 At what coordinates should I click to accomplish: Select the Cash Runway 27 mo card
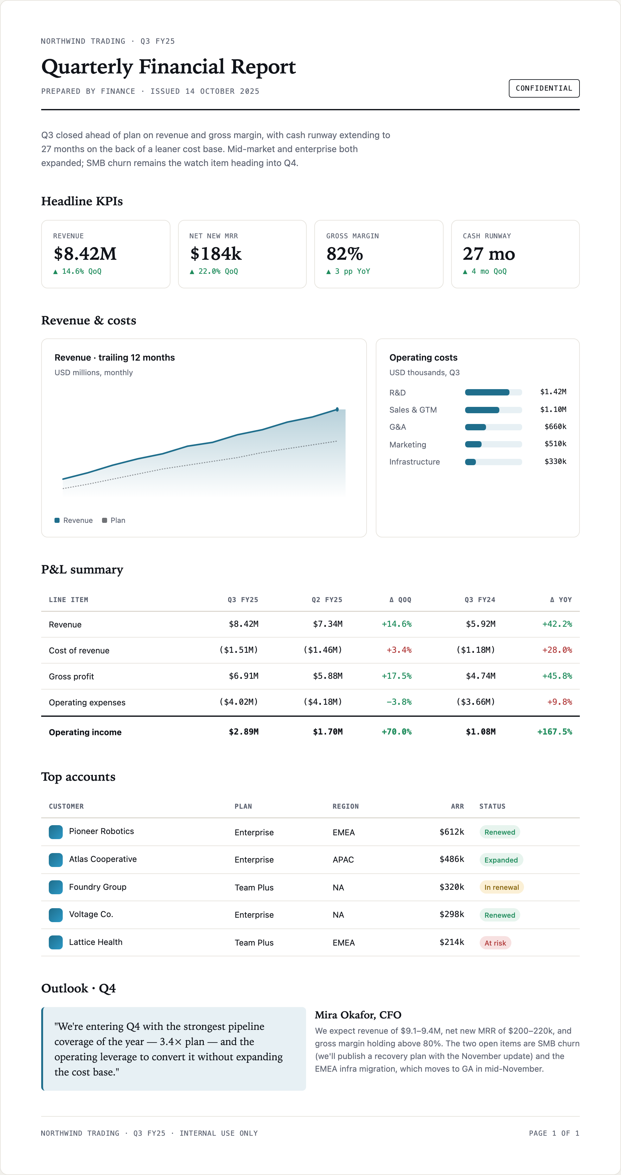(515, 254)
